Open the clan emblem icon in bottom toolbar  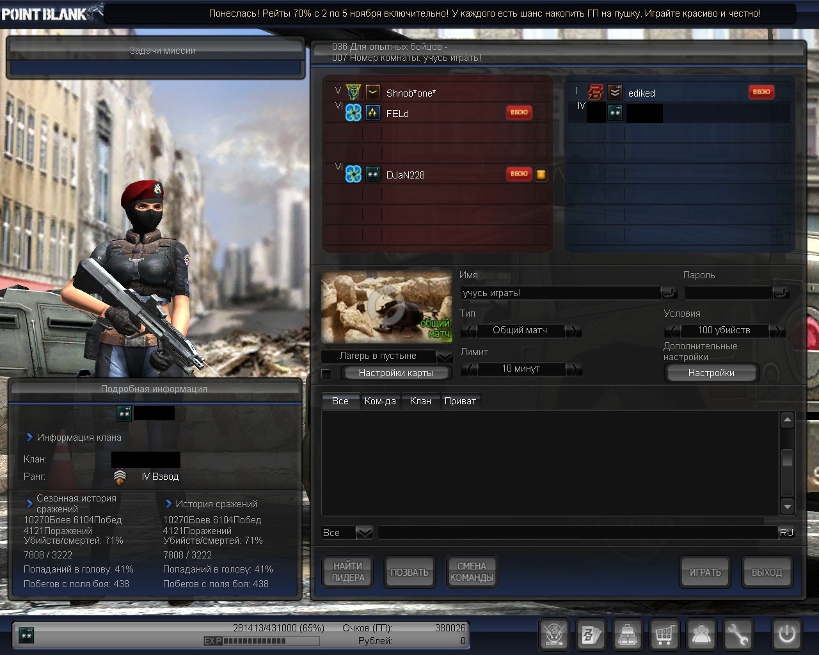[554, 635]
